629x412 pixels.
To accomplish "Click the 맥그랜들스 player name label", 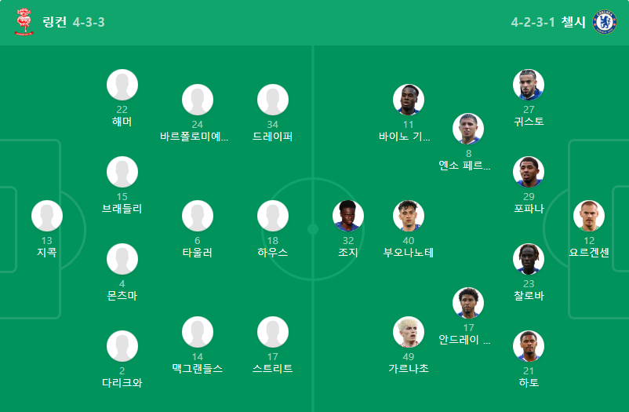I will click(198, 369).
